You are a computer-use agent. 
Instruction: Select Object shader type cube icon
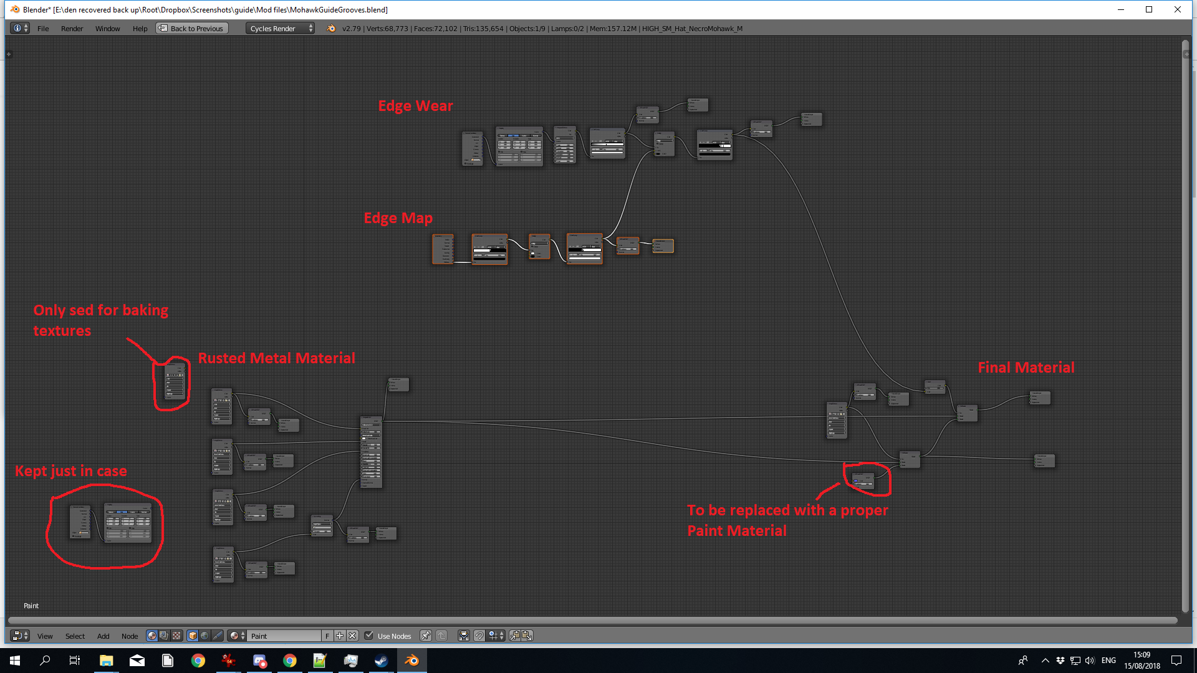coord(193,636)
